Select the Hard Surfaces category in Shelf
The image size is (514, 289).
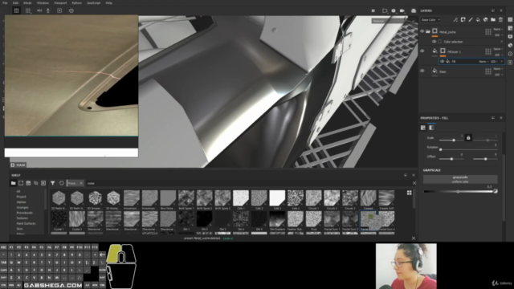click(x=26, y=223)
